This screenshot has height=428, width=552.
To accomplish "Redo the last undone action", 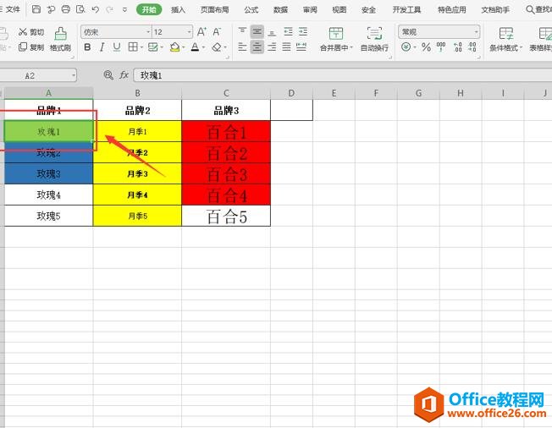I will [110, 9].
